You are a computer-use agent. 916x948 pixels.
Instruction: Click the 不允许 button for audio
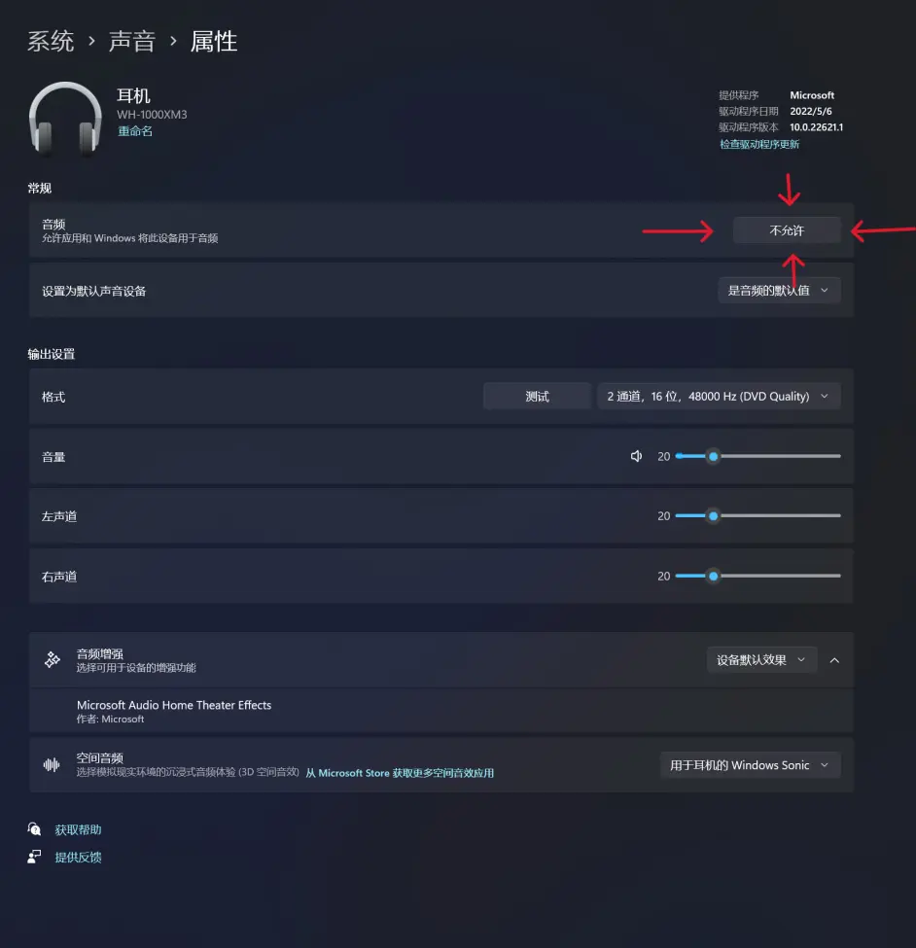(787, 230)
